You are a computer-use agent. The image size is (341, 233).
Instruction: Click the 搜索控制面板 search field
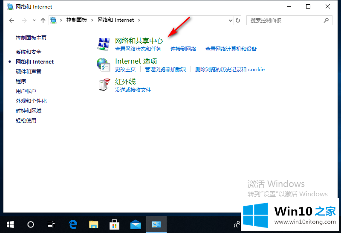tap(286, 20)
